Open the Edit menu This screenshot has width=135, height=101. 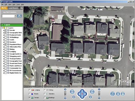click(x=6, y=5)
